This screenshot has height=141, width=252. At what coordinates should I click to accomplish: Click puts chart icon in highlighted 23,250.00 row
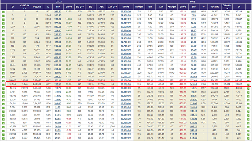point(248,85)
